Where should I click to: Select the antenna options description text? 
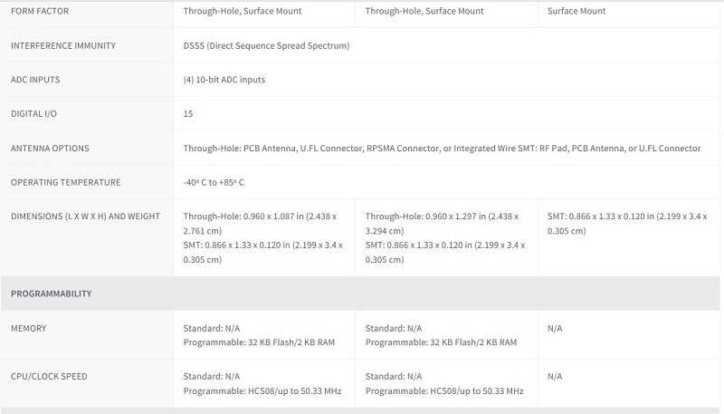point(442,148)
